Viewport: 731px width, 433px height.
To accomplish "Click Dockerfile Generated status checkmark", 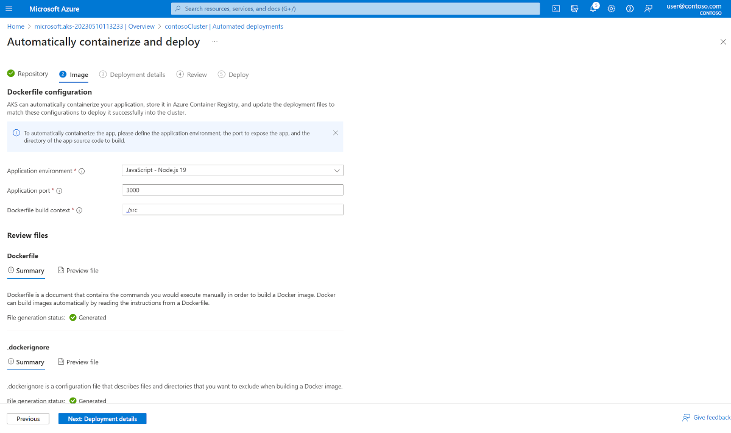I will pyautogui.click(x=73, y=318).
